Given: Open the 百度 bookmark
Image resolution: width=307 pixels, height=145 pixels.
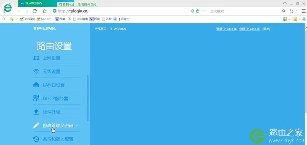Looking at the screenshot, I should (x=95, y=19).
